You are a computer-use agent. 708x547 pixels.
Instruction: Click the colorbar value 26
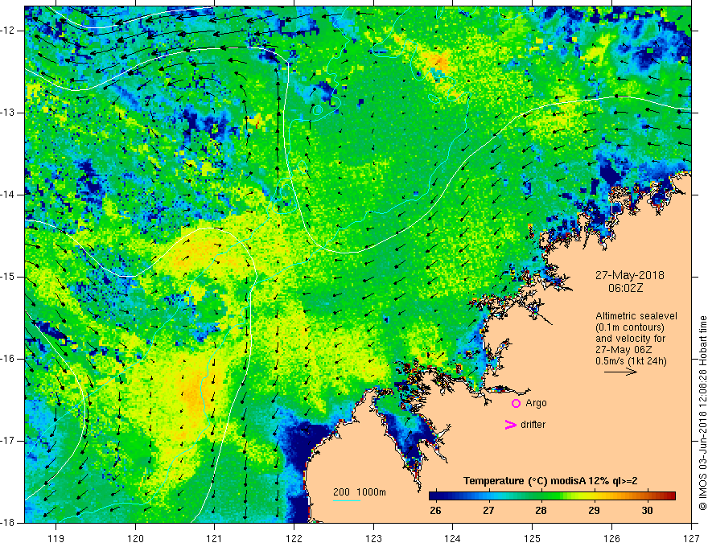[435, 511]
